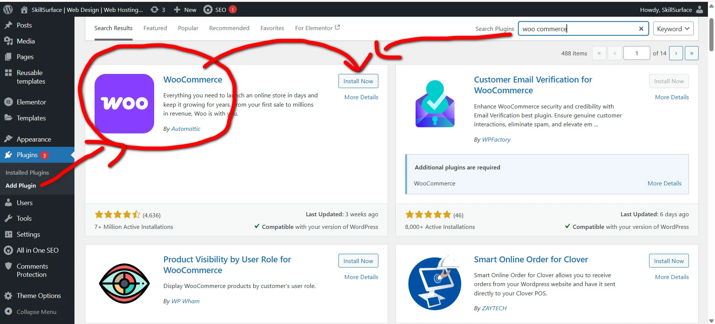
Task: Open More Details for Customer Email Verification
Action: pyautogui.click(x=672, y=97)
